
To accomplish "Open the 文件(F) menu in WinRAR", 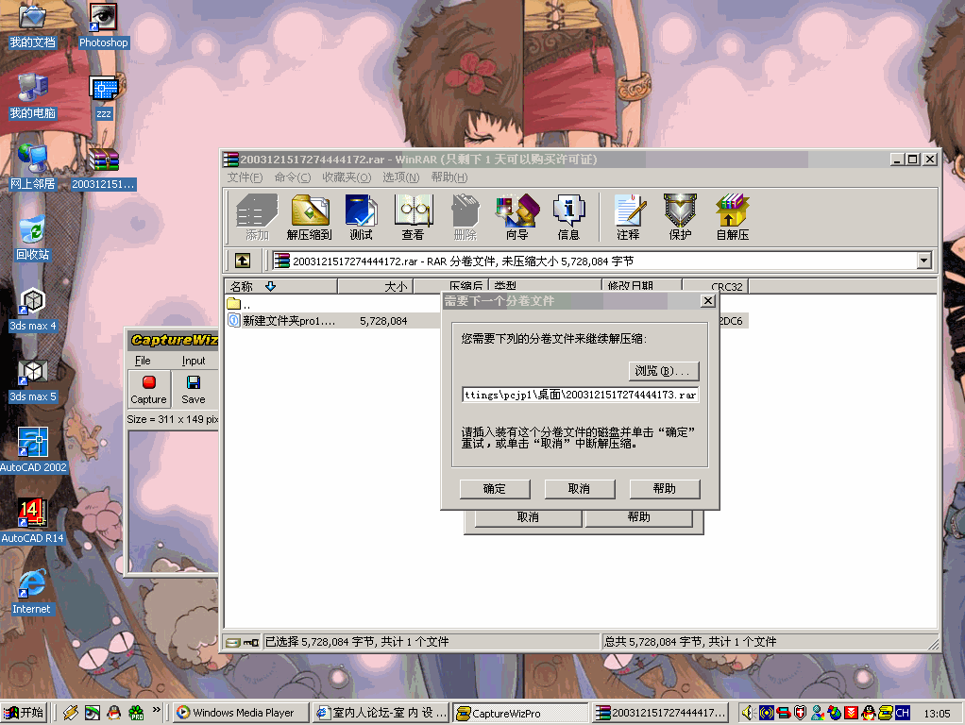I will pos(245,177).
